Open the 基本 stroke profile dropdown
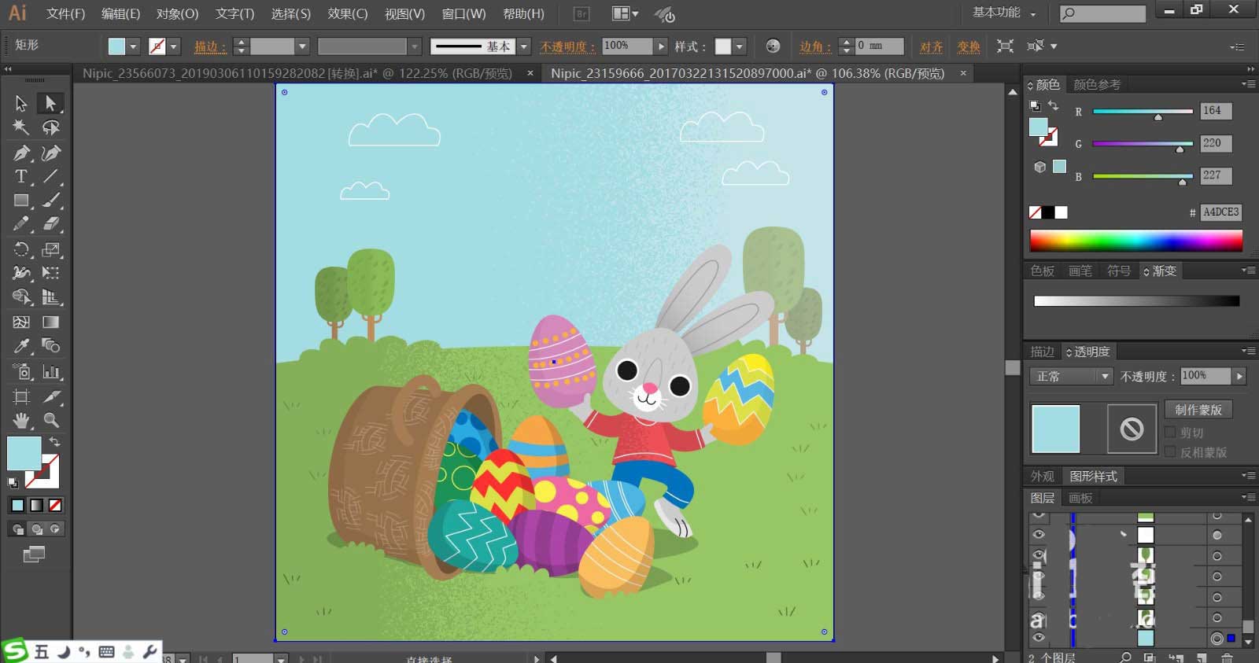The image size is (1259, 663). [524, 46]
